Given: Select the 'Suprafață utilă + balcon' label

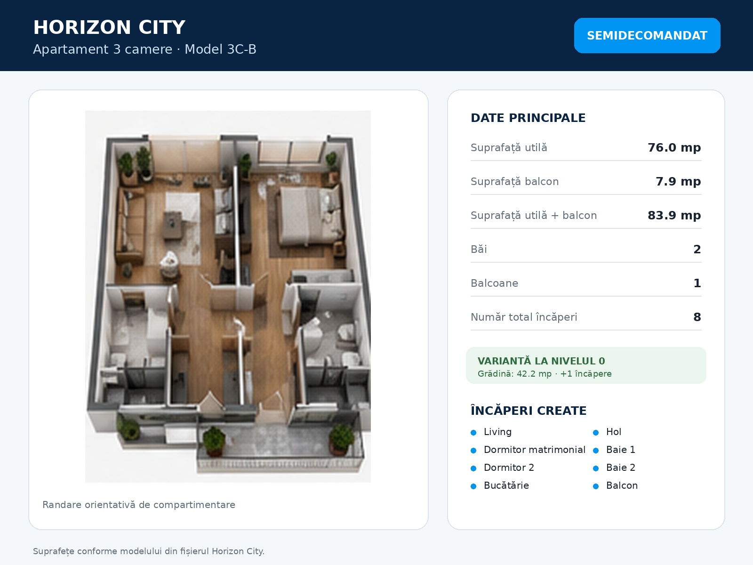Looking at the screenshot, I should (534, 216).
